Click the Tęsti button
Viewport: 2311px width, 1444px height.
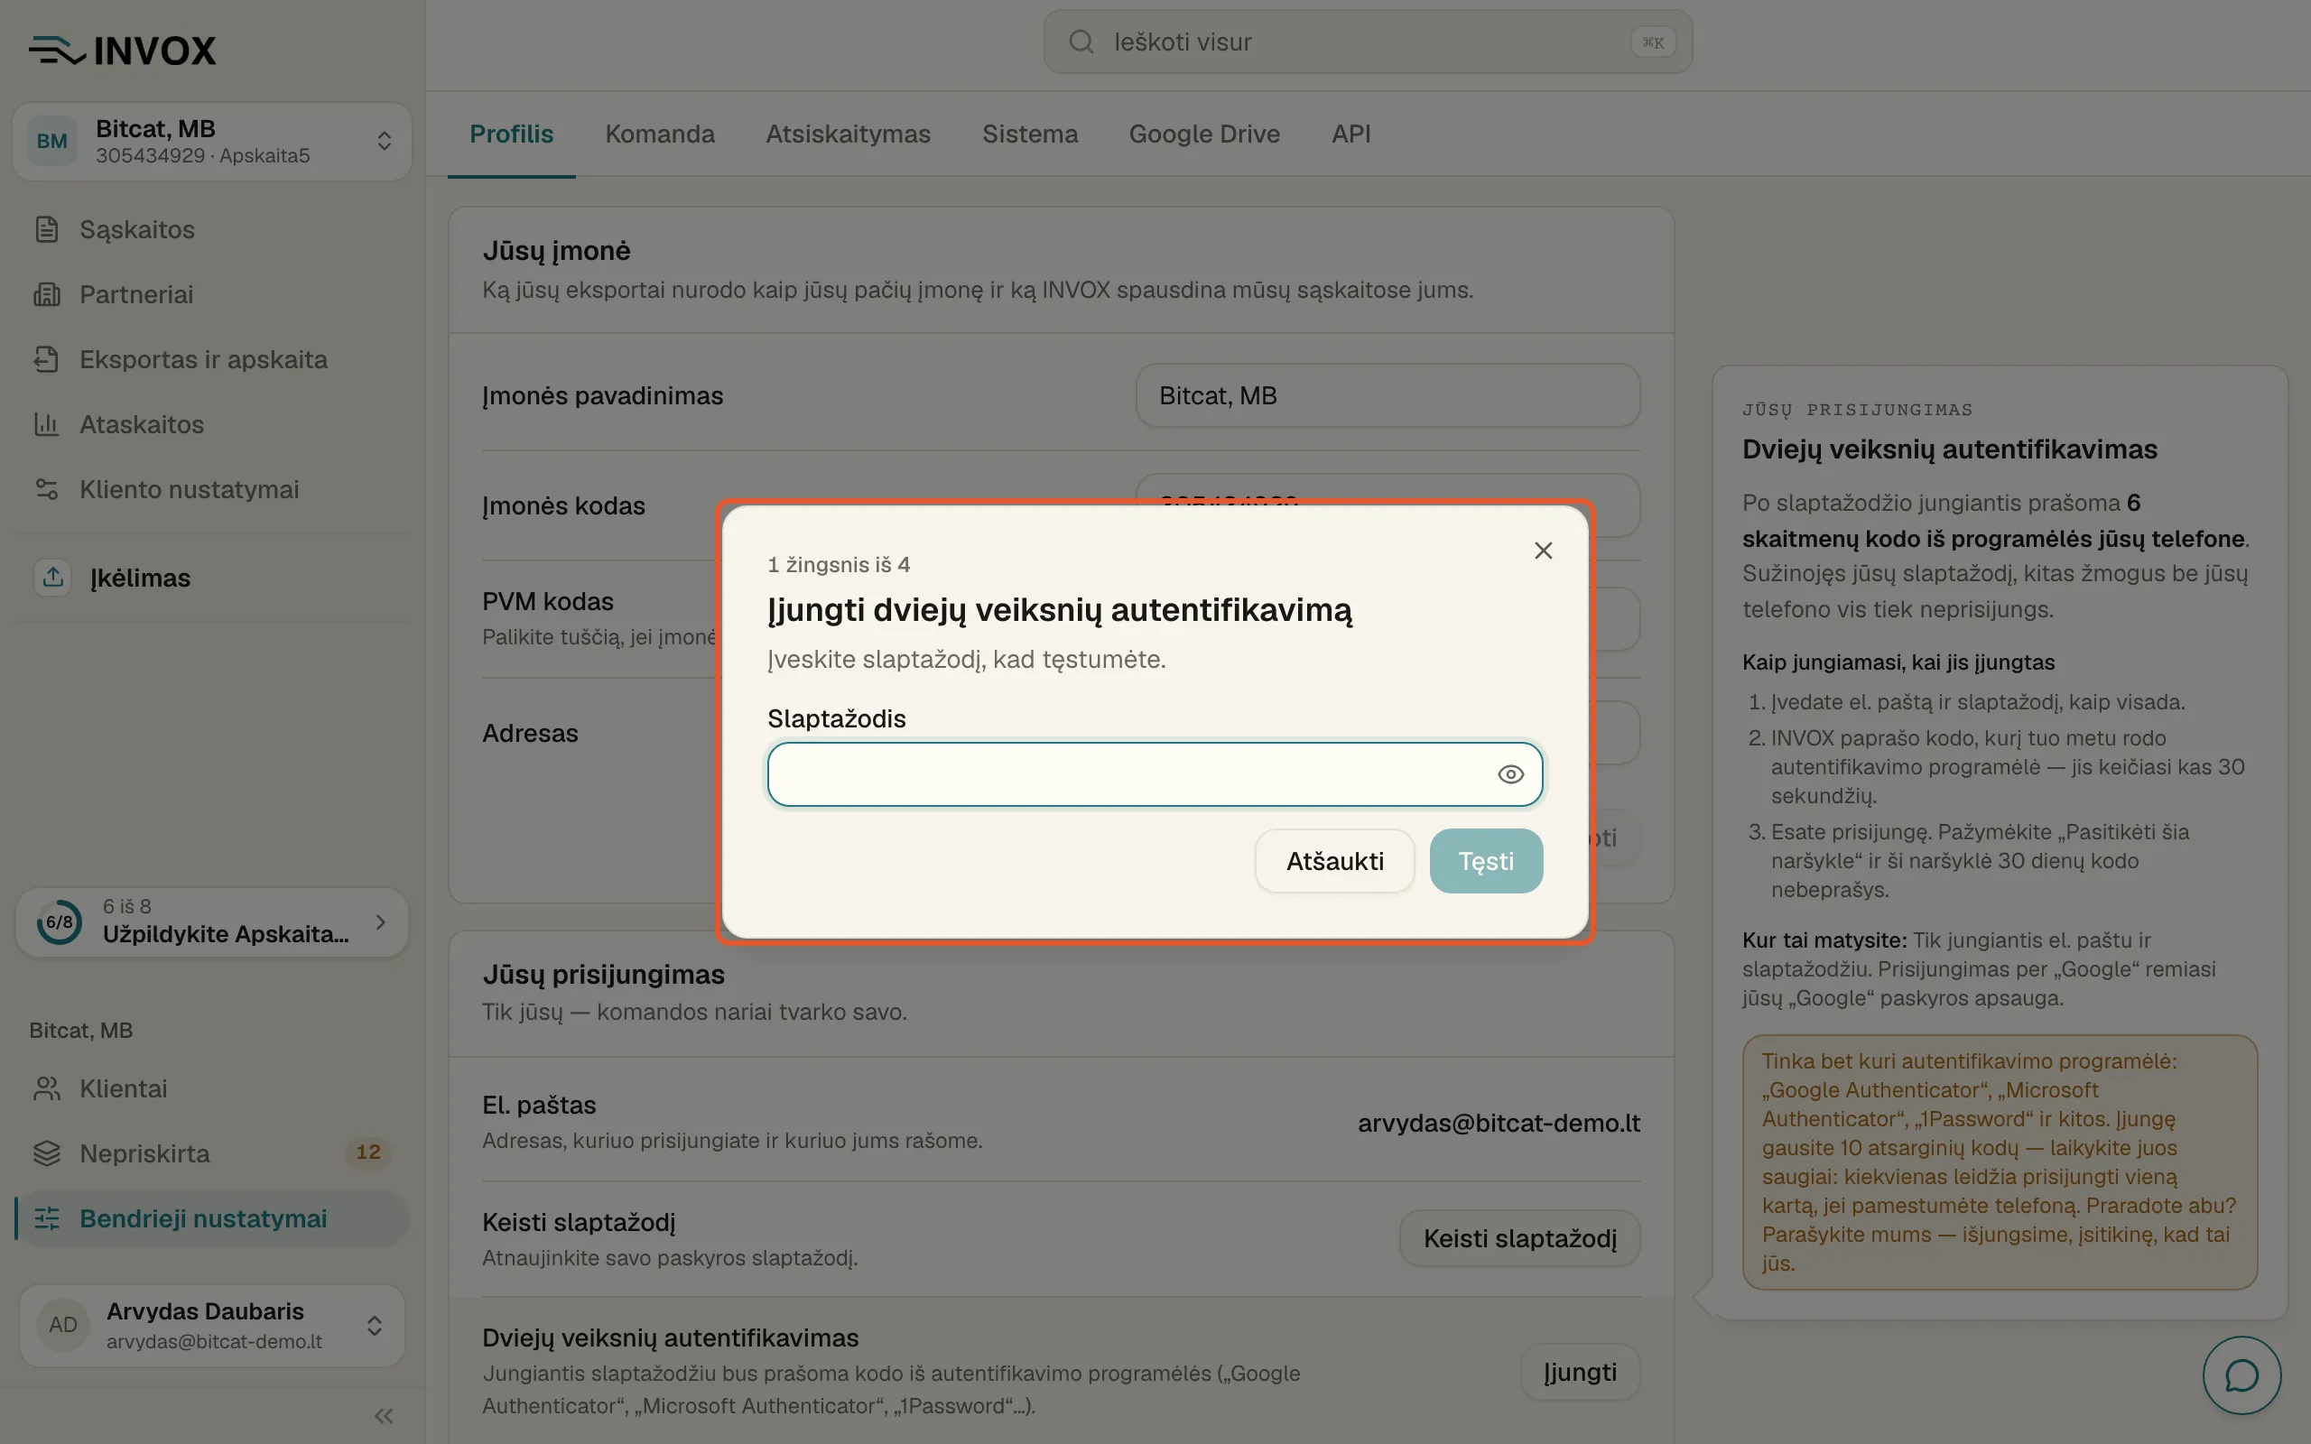[x=1486, y=861]
